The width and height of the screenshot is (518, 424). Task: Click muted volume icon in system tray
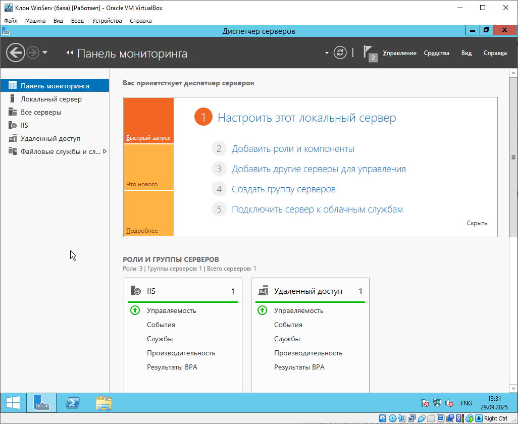pos(449,403)
